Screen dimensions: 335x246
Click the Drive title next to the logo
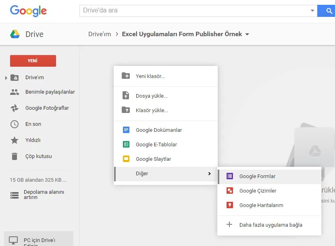[34, 34]
